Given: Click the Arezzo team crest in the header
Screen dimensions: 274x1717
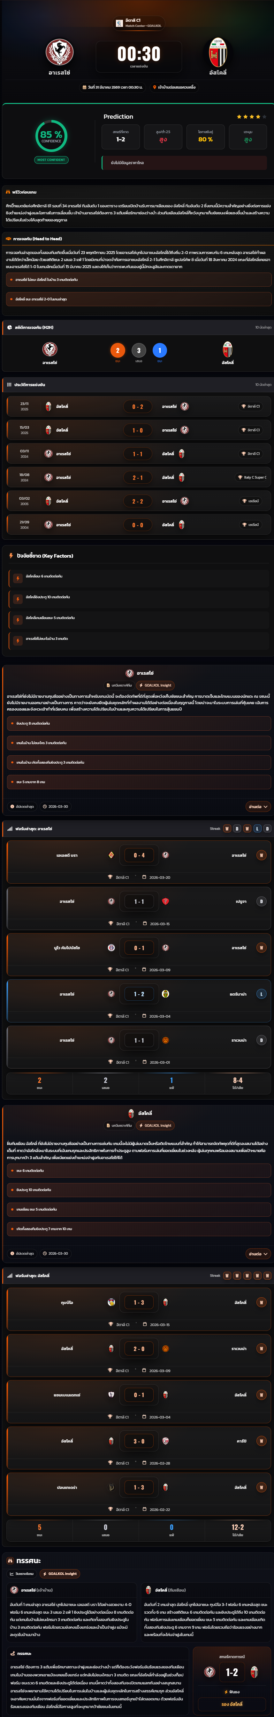Looking at the screenshot, I should [59, 52].
